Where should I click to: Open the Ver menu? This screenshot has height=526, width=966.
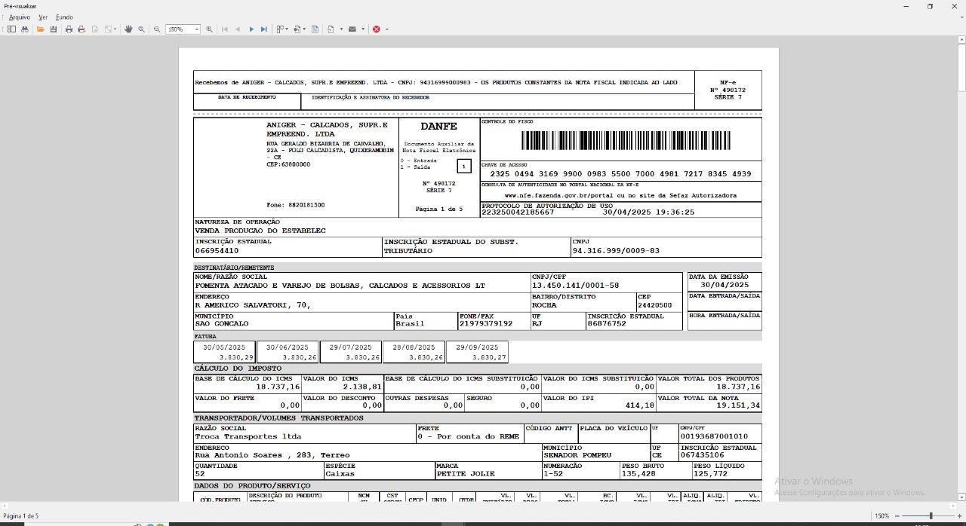click(x=43, y=17)
